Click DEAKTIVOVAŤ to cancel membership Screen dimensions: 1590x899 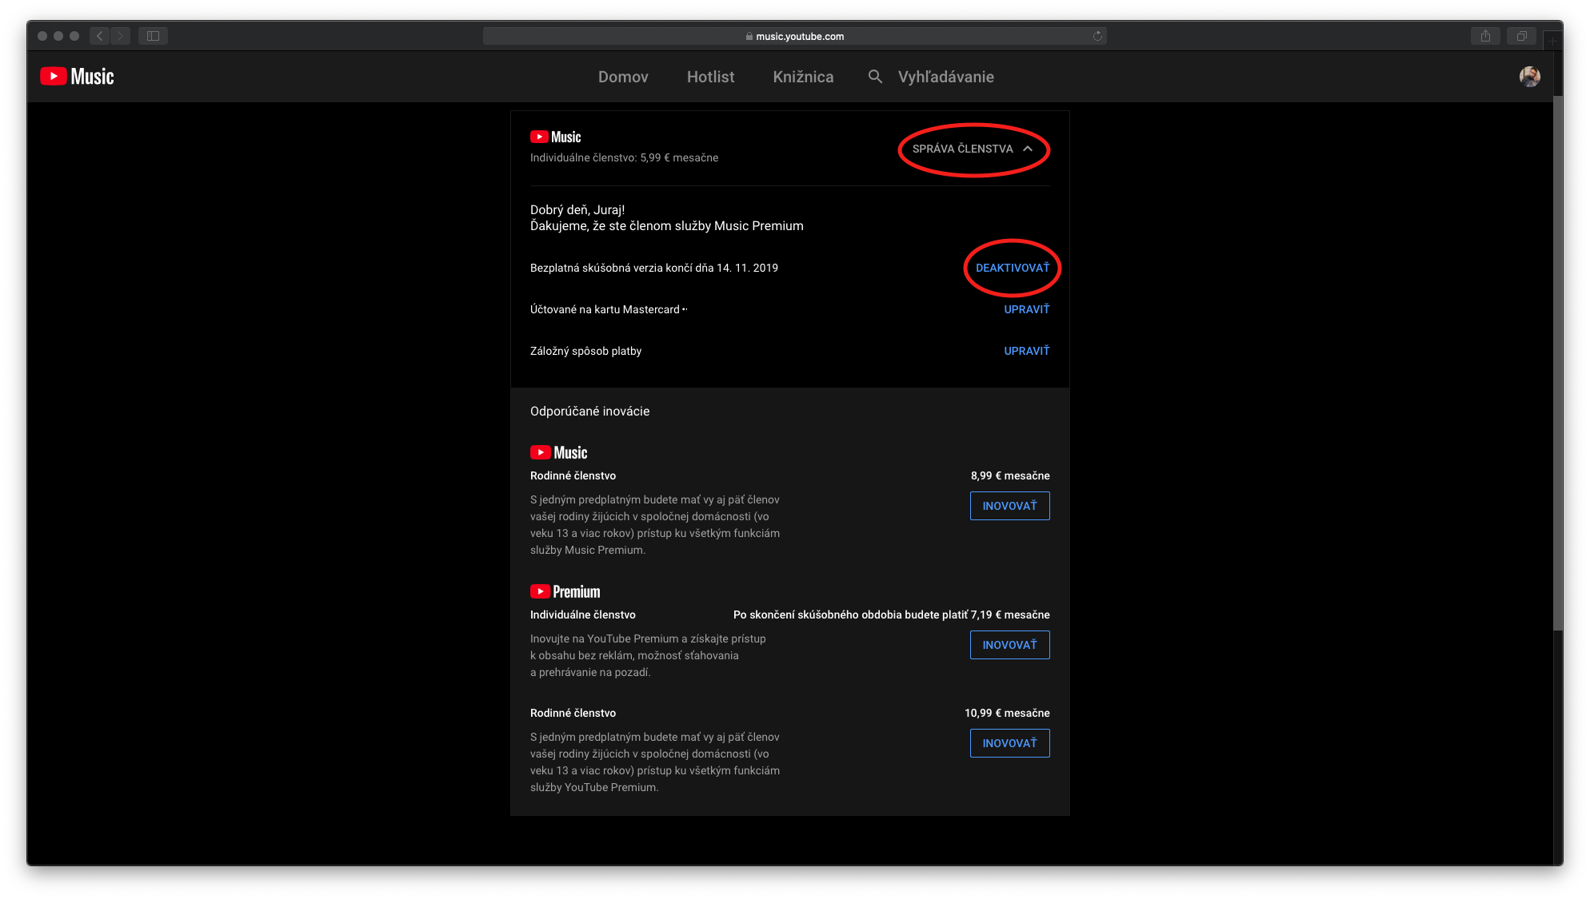[x=1013, y=269]
